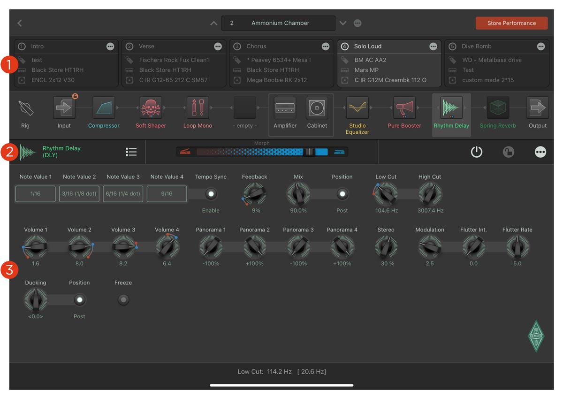The width and height of the screenshot is (563, 399).
Task: Go to previous performance with up chevron
Action: tap(213, 23)
